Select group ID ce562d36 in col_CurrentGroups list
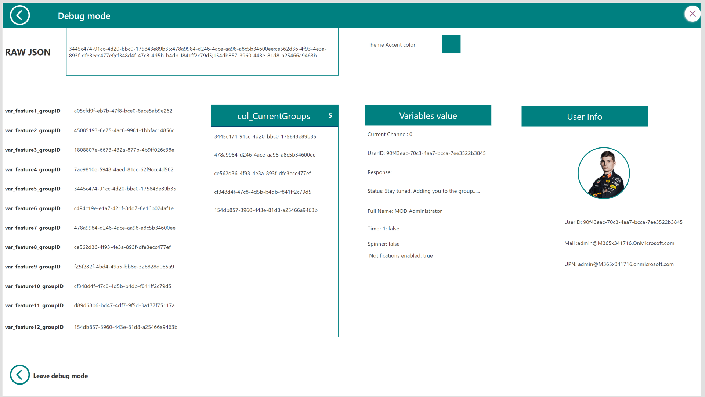The image size is (705, 397). tap(262, 173)
